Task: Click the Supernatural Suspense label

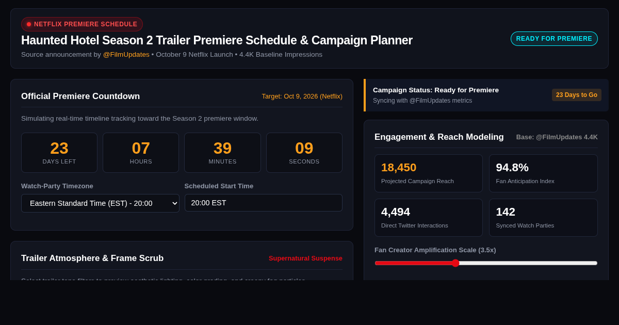Action: point(305,258)
